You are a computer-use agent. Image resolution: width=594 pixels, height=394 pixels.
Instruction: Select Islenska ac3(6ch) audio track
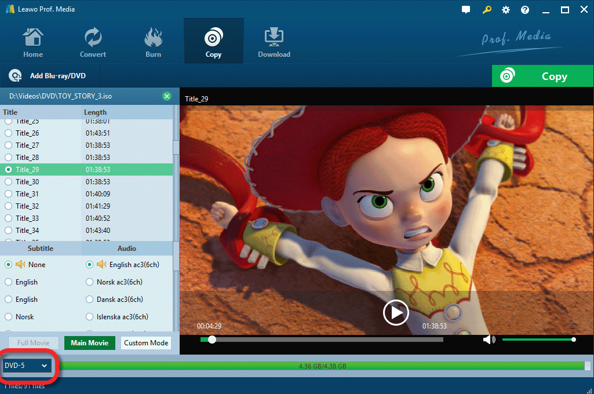pos(89,316)
